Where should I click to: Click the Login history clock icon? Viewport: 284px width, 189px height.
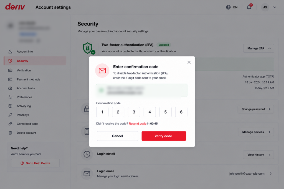coord(87,154)
